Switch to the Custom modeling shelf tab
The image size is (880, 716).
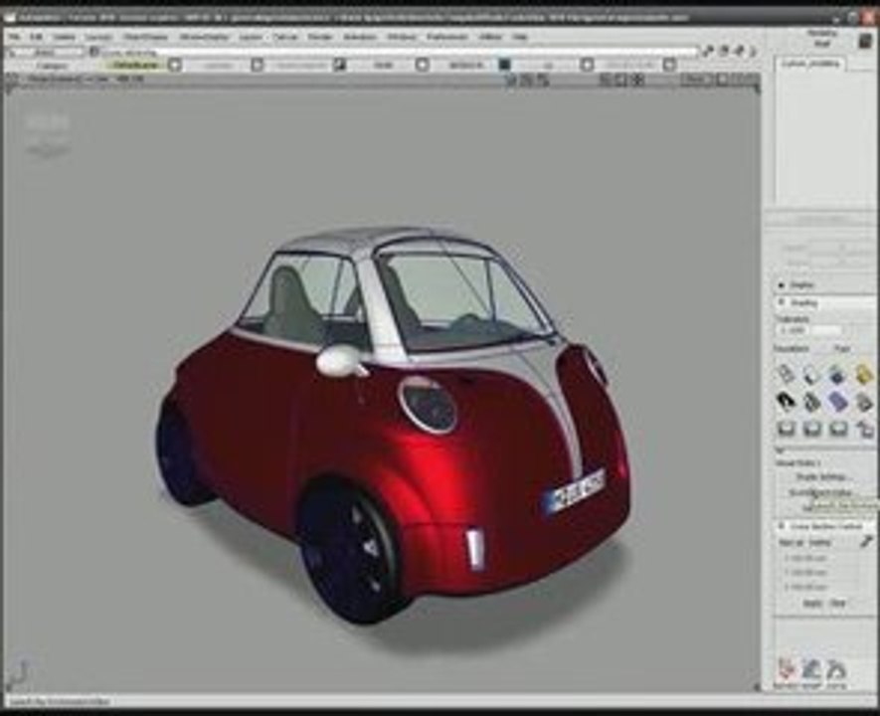pos(811,64)
